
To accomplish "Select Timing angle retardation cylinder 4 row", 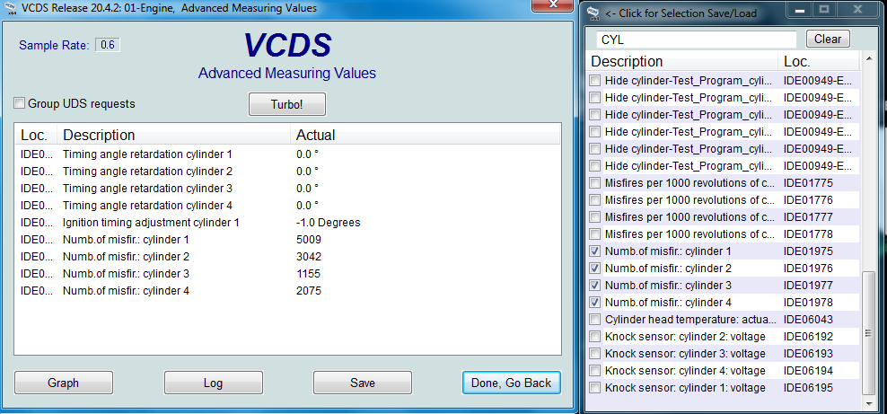I will pos(287,206).
